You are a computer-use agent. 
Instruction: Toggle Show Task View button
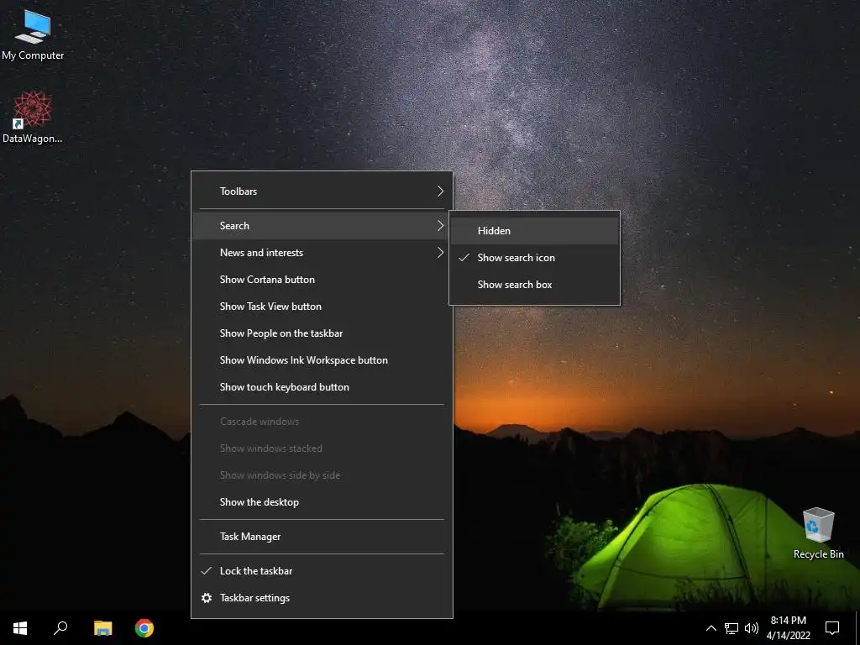pyautogui.click(x=322, y=307)
